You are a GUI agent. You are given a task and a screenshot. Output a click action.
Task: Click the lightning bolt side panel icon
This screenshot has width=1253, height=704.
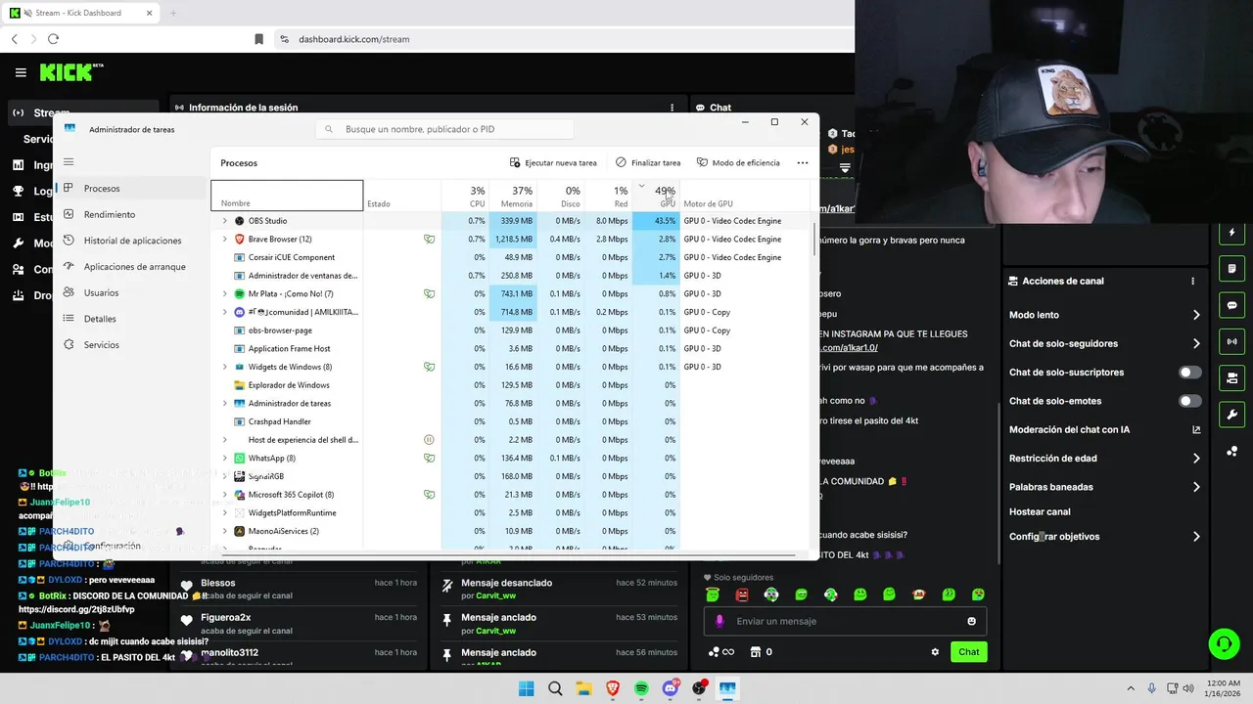click(1231, 233)
